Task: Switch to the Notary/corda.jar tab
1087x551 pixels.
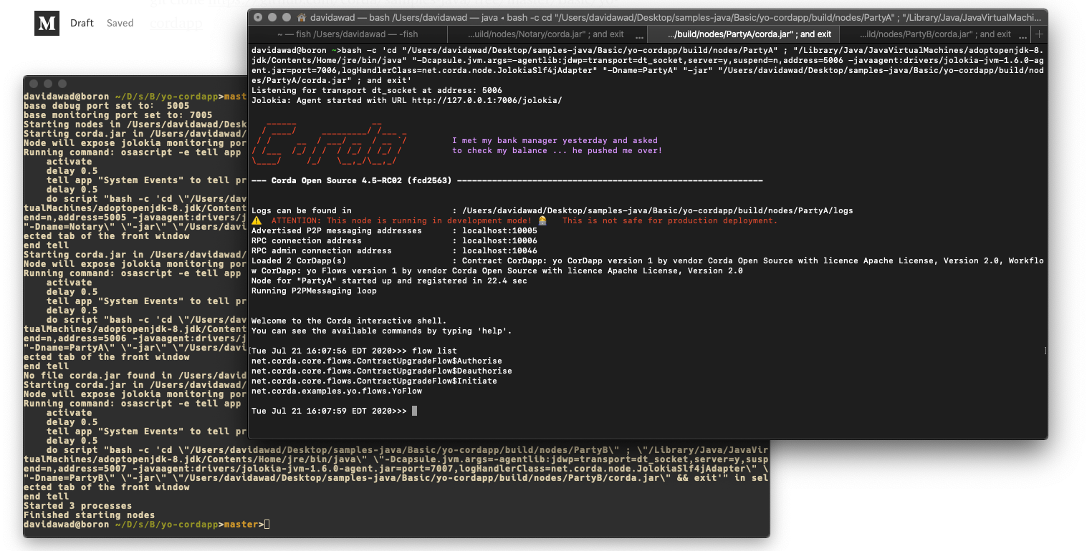Action: coord(546,34)
